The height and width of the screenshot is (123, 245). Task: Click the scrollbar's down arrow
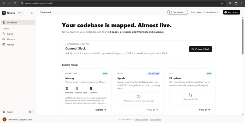coord(243,114)
